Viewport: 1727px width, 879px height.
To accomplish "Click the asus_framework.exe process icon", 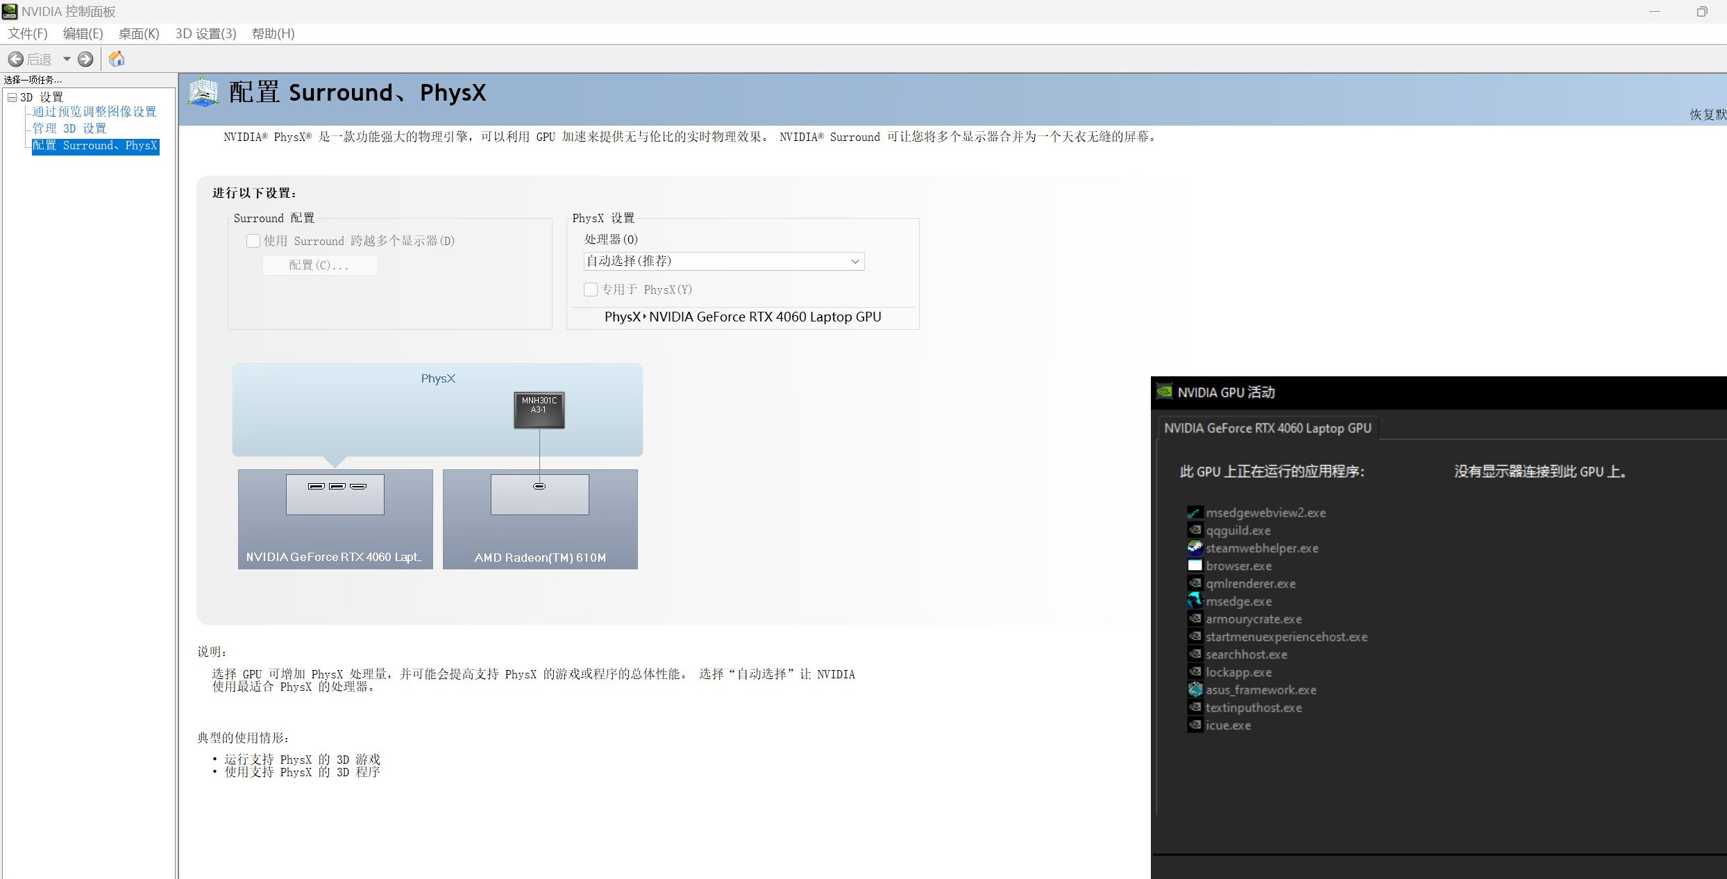I will click(1195, 690).
